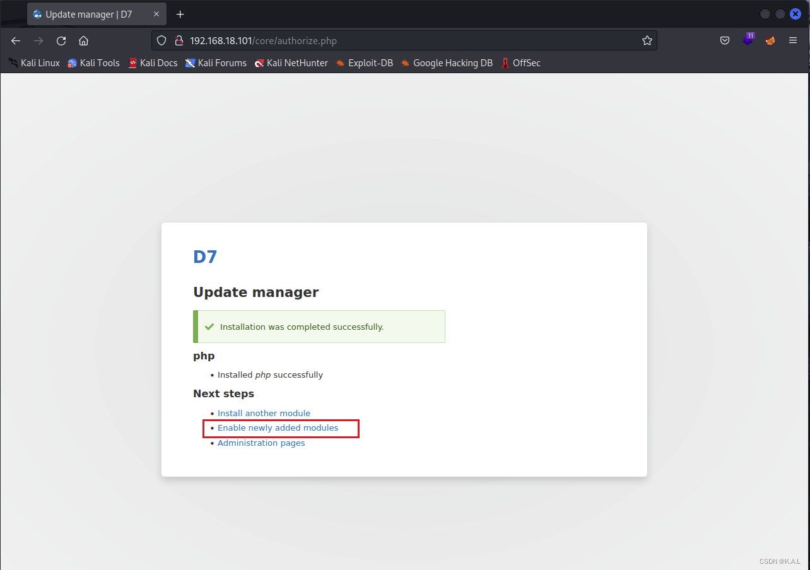
Task: Open the OffSec bookmark
Action: point(520,63)
